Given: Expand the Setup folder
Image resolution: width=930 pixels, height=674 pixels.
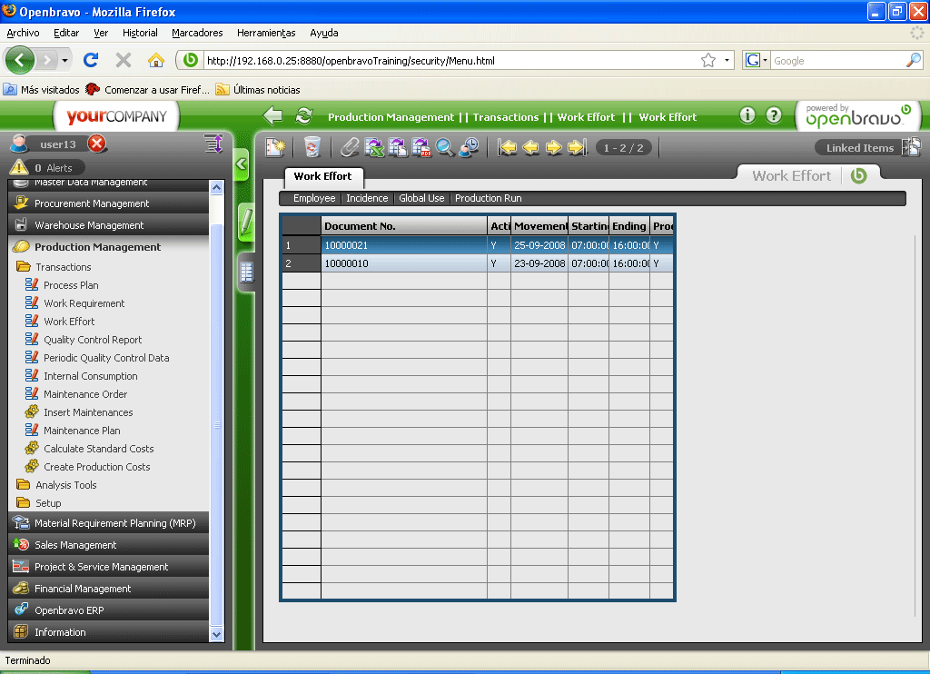Looking at the screenshot, I should [48, 503].
